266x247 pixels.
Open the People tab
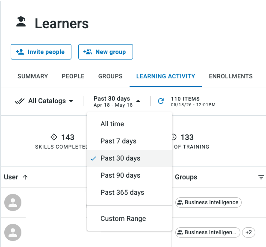pos(73,76)
